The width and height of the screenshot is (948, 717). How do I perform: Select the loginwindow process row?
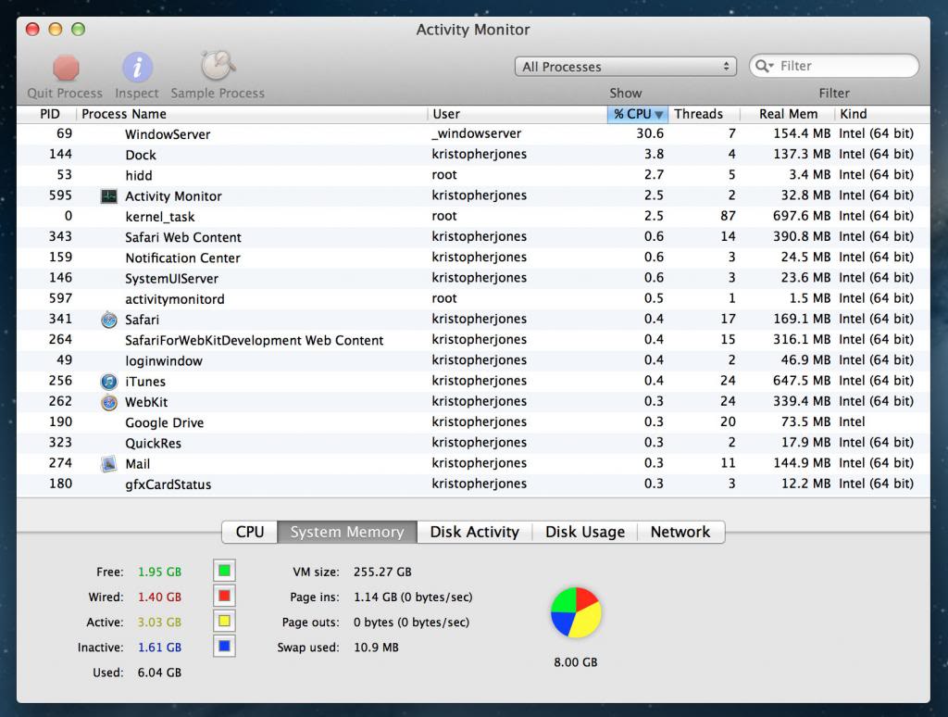click(473, 360)
